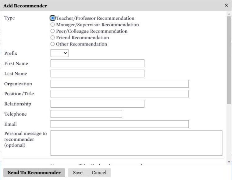Pick Peer/Colleague Recommendation option

53,31
